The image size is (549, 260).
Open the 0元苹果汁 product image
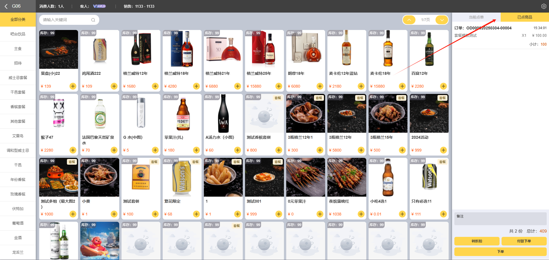306,177
